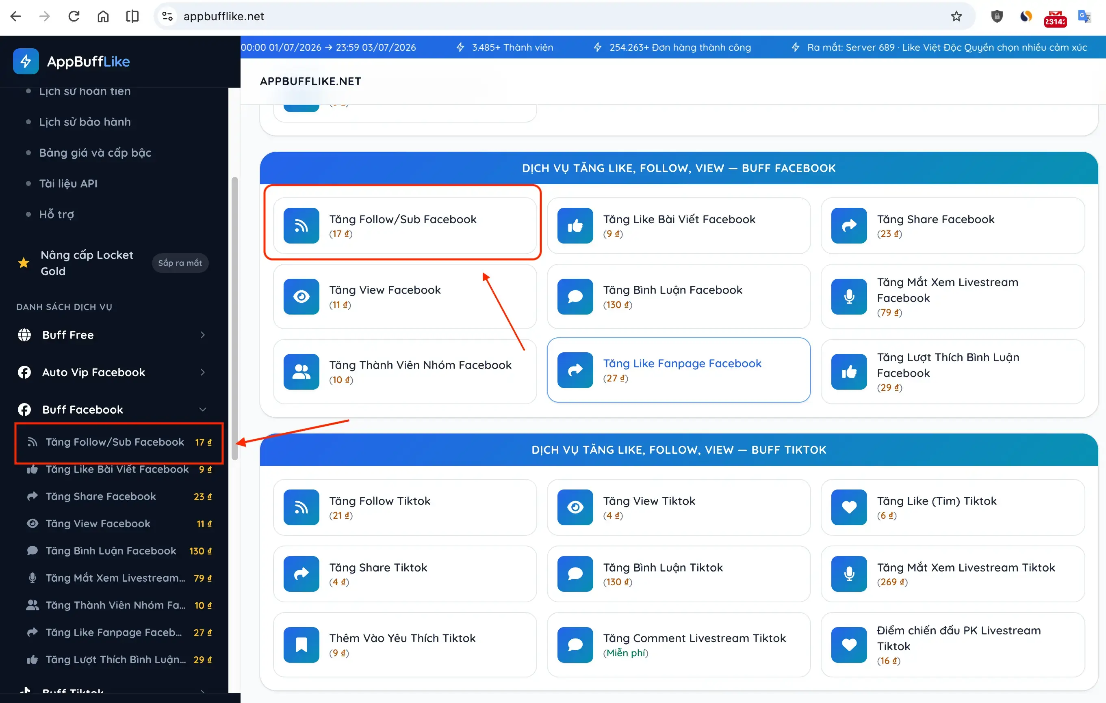Expand the Auto Vip Facebook chevron
The image size is (1106, 703).
(x=203, y=372)
